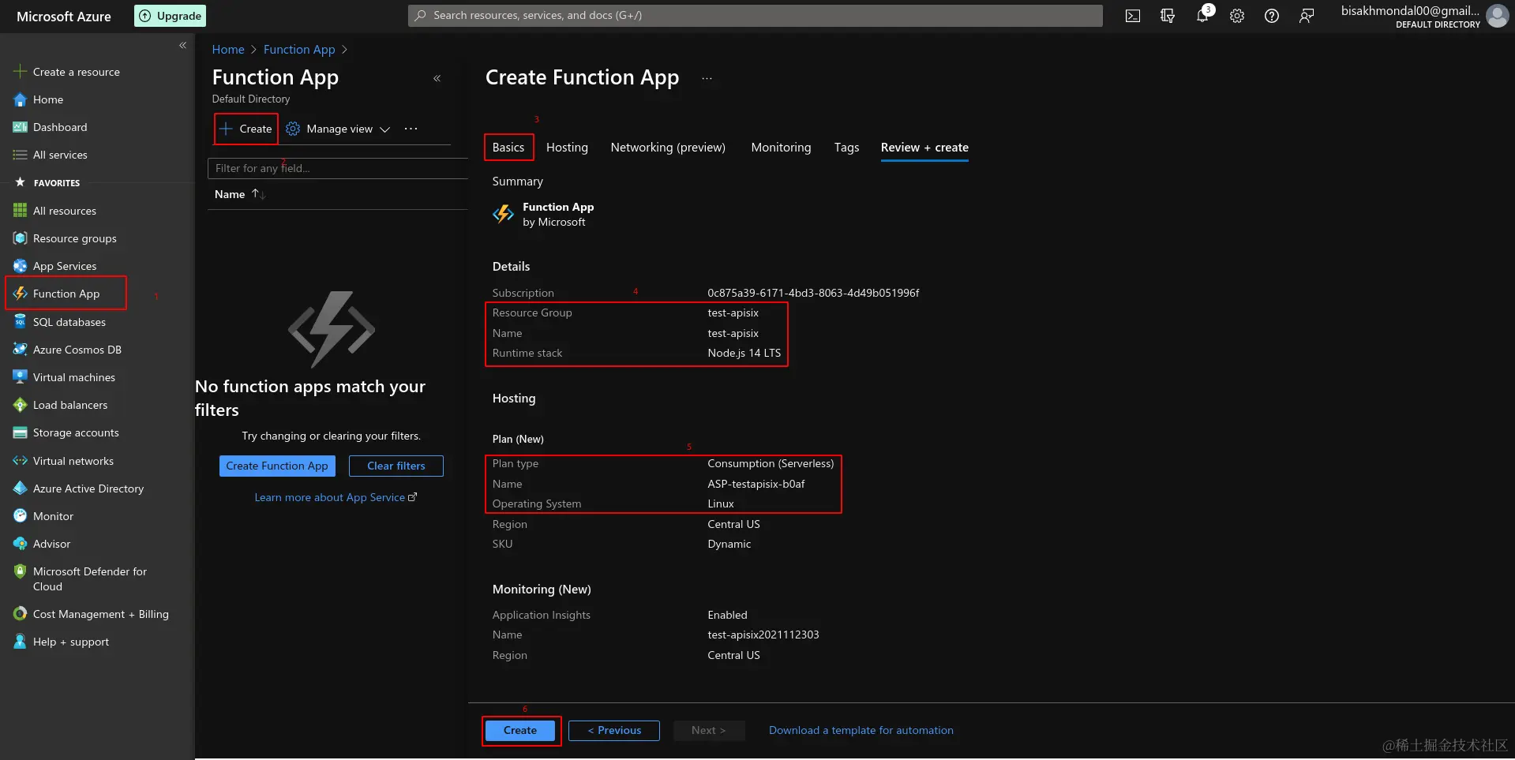Switch to the Networking (preview) tab
Screen dimensions: 1515x760
668,148
